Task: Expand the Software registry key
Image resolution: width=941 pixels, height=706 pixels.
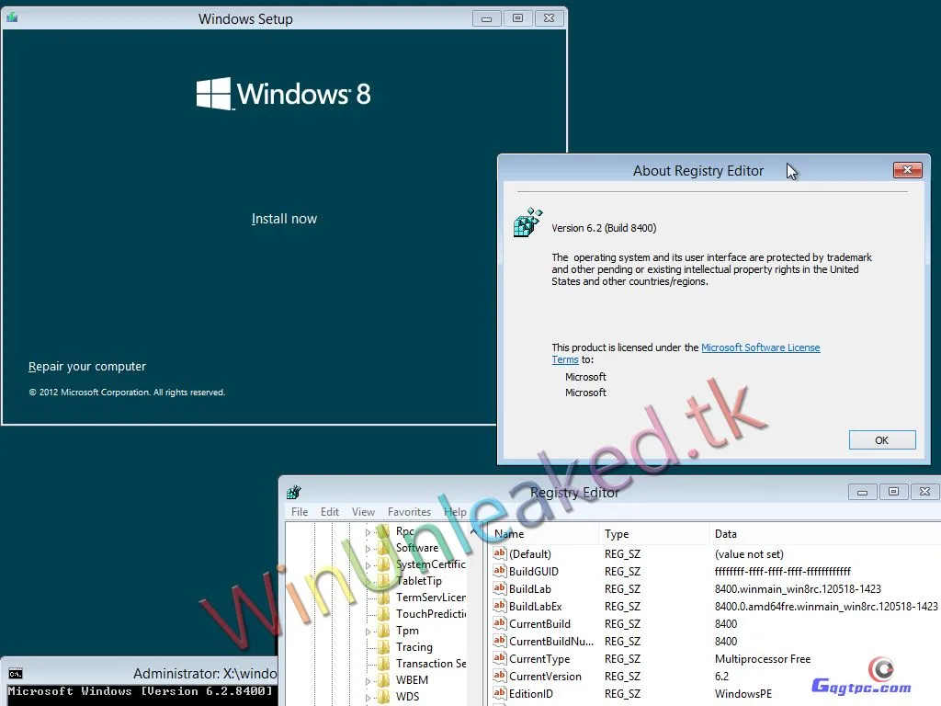Action: tap(368, 549)
